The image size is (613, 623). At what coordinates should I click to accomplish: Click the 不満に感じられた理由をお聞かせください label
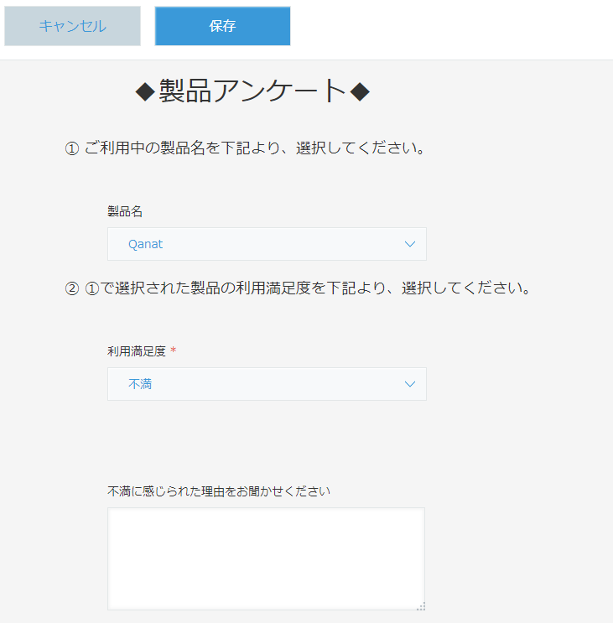tap(219, 491)
